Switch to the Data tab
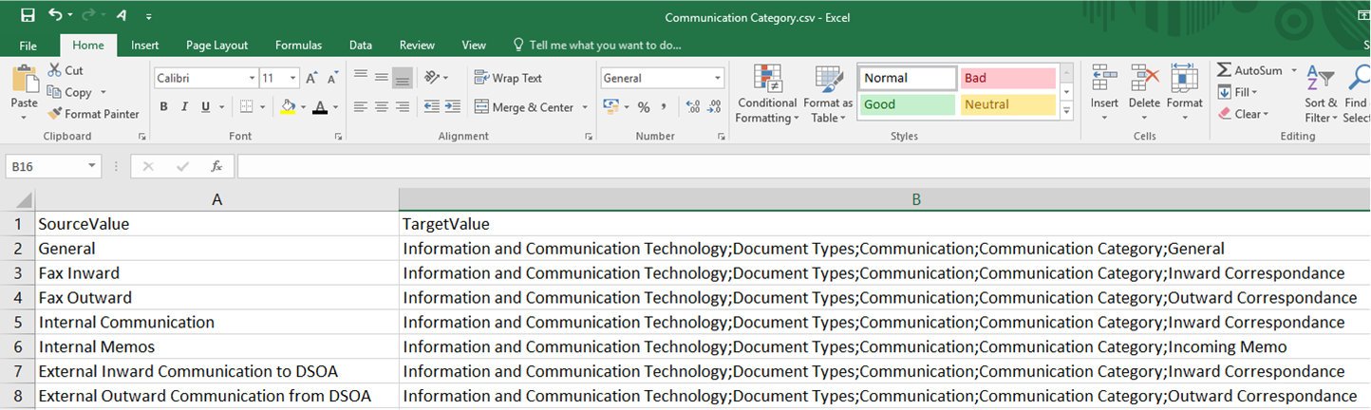The height and width of the screenshot is (410, 1371). [361, 45]
